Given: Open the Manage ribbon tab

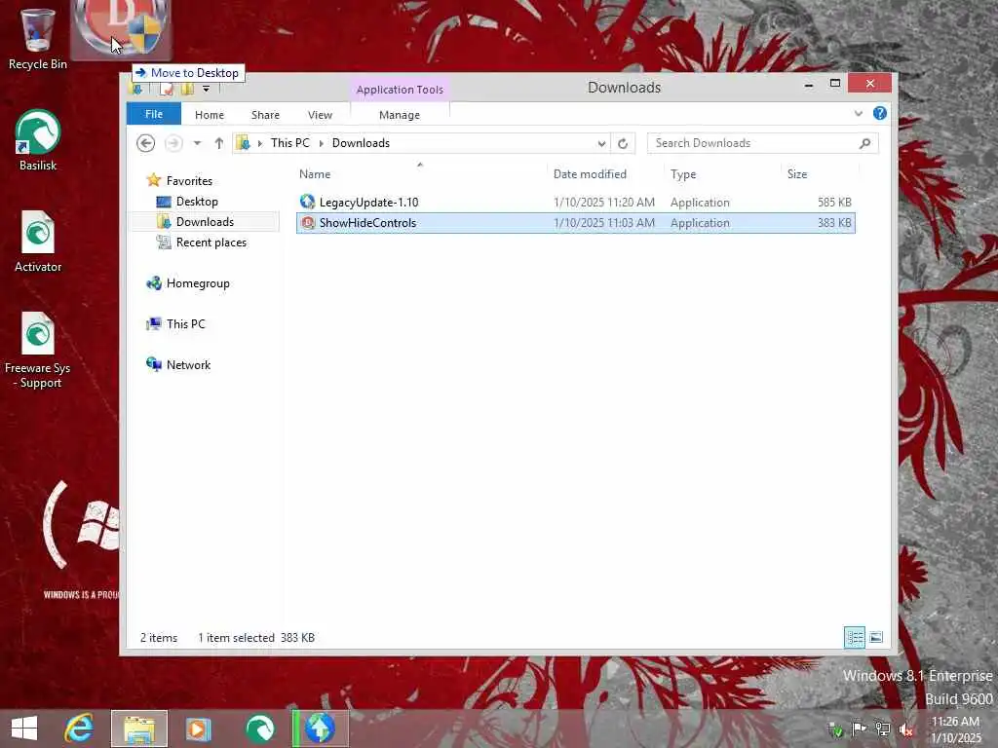Looking at the screenshot, I should (400, 115).
